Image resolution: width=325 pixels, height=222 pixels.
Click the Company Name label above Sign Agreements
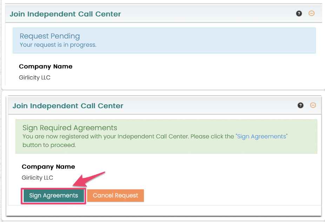click(48, 167)
